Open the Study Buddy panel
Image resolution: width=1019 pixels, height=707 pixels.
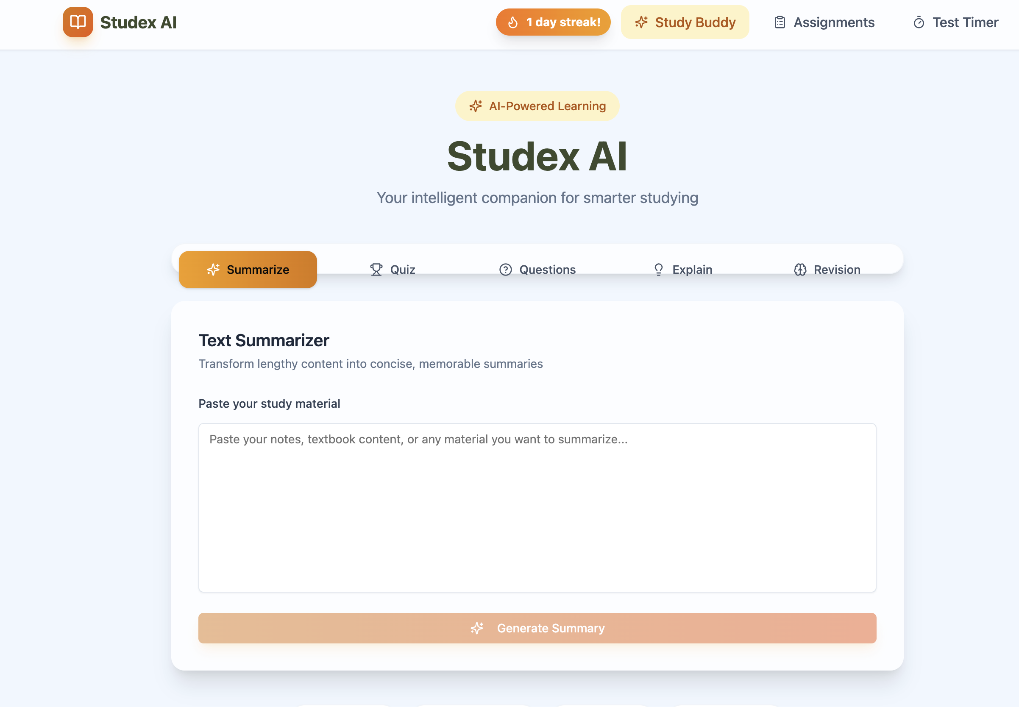click(685, 22)
